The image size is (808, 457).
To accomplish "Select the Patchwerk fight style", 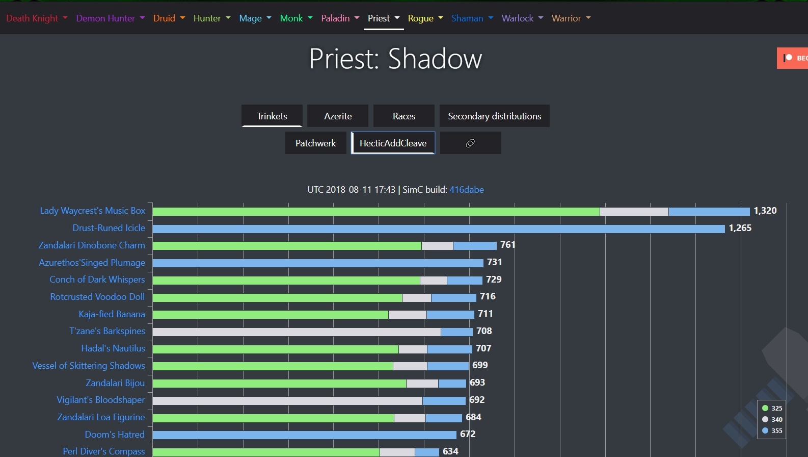I will (x=316, y=143).
